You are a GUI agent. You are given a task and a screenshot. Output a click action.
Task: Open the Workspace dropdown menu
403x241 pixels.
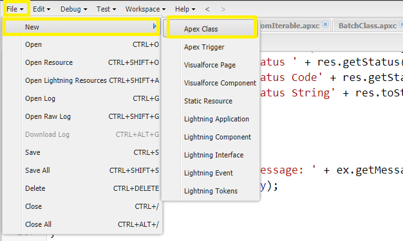click(145, 9)
